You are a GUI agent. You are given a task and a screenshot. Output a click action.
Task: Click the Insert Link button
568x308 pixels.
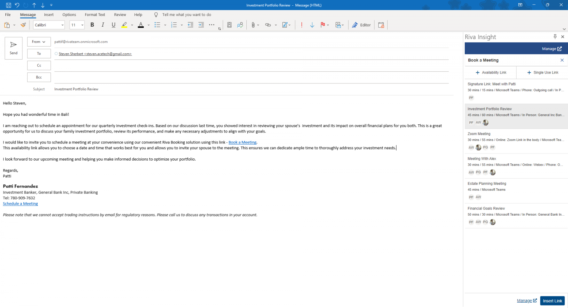552,301
